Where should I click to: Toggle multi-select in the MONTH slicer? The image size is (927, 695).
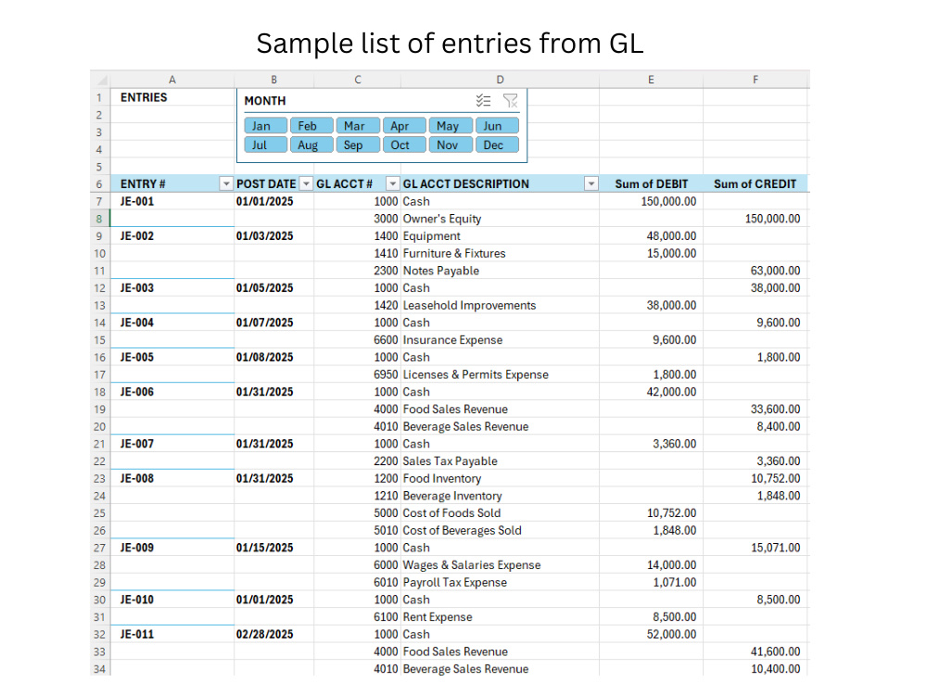click(x=483, y=100)
